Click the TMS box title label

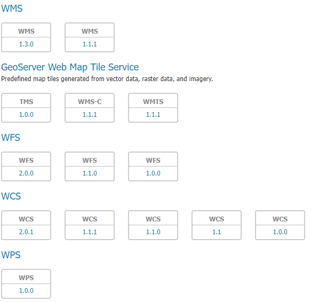26,101
